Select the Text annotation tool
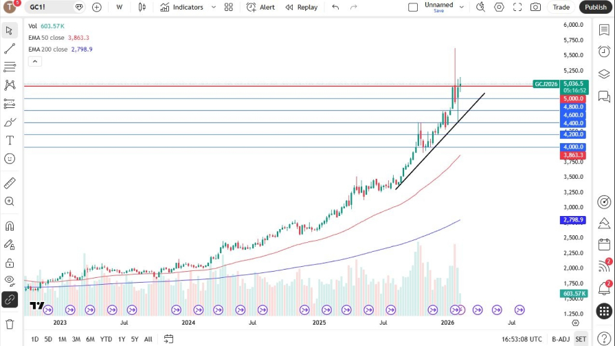Screen dimensions: 615x346 coord(10,140)
